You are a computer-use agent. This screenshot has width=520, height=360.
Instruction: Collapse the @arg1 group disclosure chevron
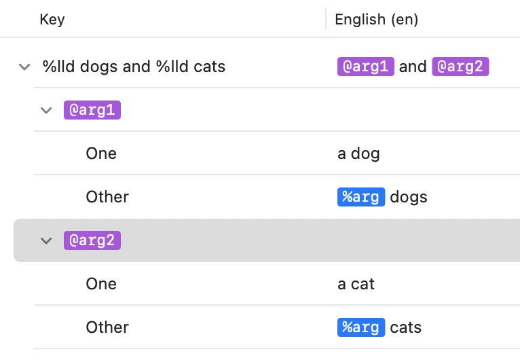tap(46, 110)
